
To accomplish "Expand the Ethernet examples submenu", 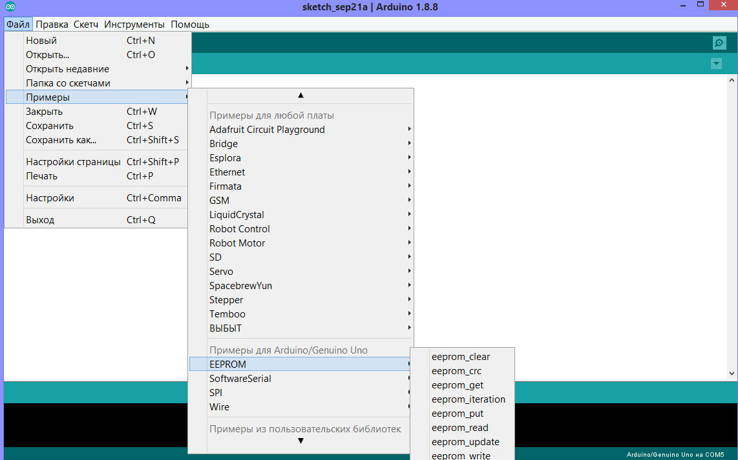I will tap(300, 172).
